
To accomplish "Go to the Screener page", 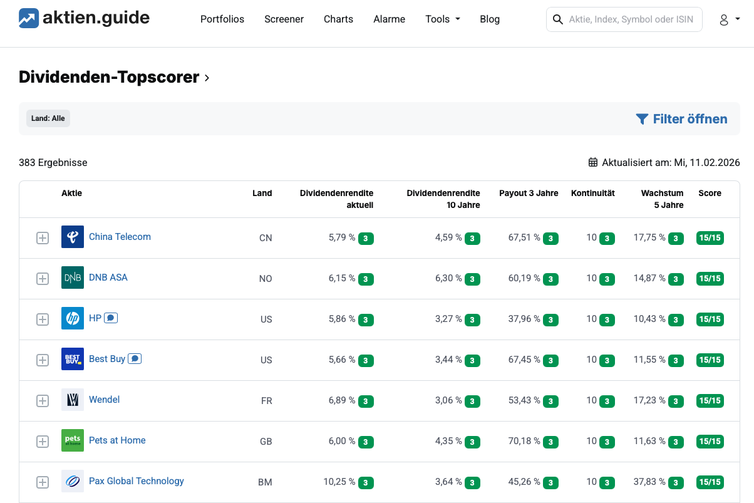I will [284, 19].
